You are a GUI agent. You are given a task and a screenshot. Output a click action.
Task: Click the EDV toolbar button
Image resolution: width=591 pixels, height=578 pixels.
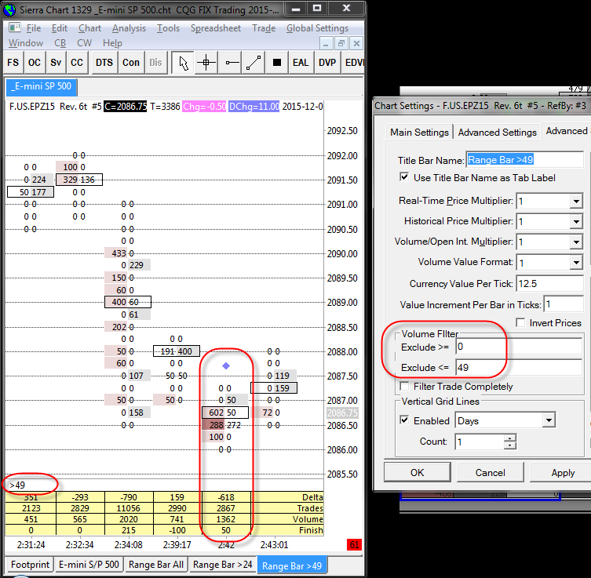353,63
